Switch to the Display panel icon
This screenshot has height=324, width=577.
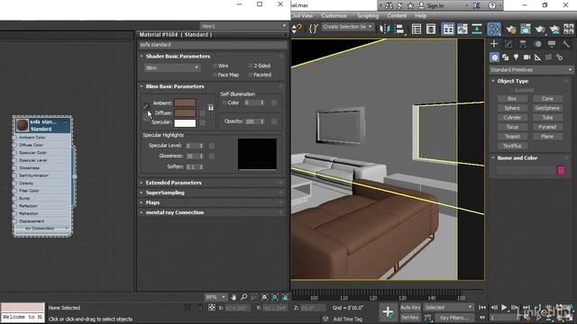pyautogui.click(x=552, y=44)
